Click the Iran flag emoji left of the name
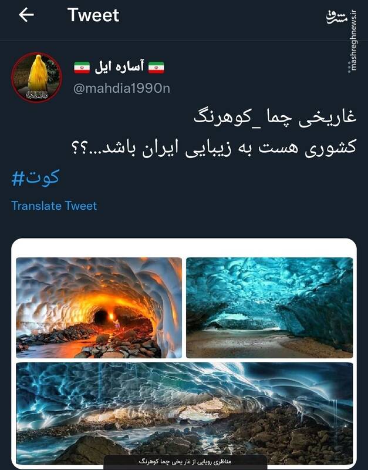This screenshot has height=470, width=368. [82, 68]
